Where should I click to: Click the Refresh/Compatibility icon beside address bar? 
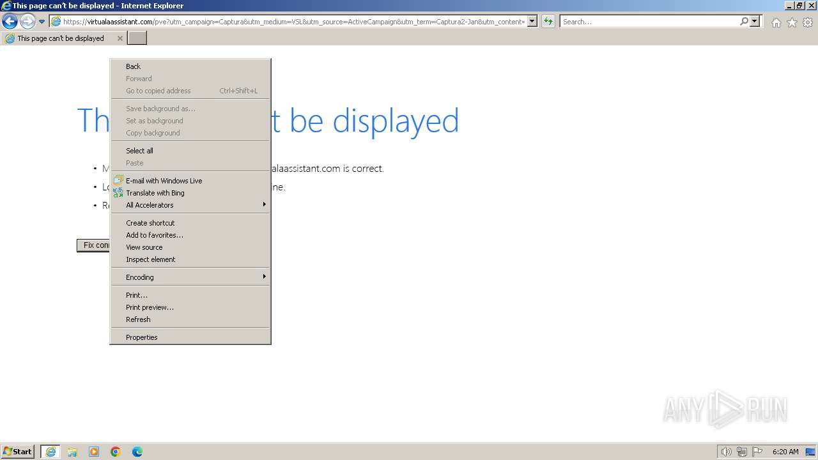(x=548, y=22)
